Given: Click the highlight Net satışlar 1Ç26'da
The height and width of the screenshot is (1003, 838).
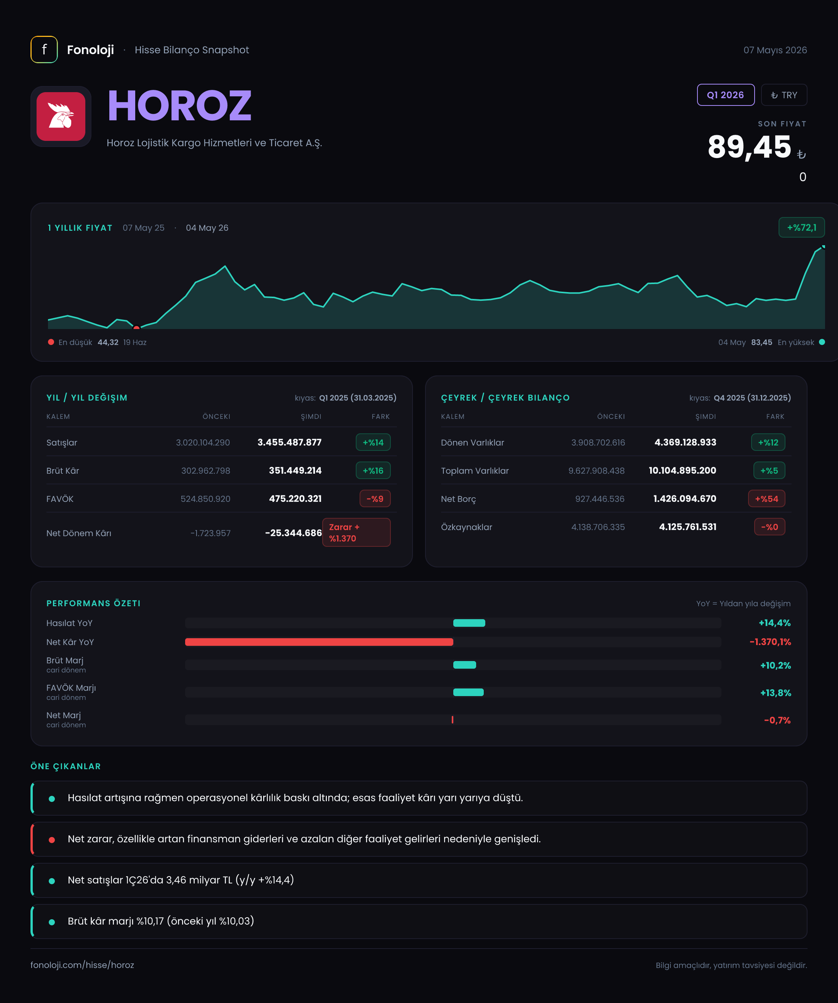Looking at the screenshot, I should [x=419, y=880].
